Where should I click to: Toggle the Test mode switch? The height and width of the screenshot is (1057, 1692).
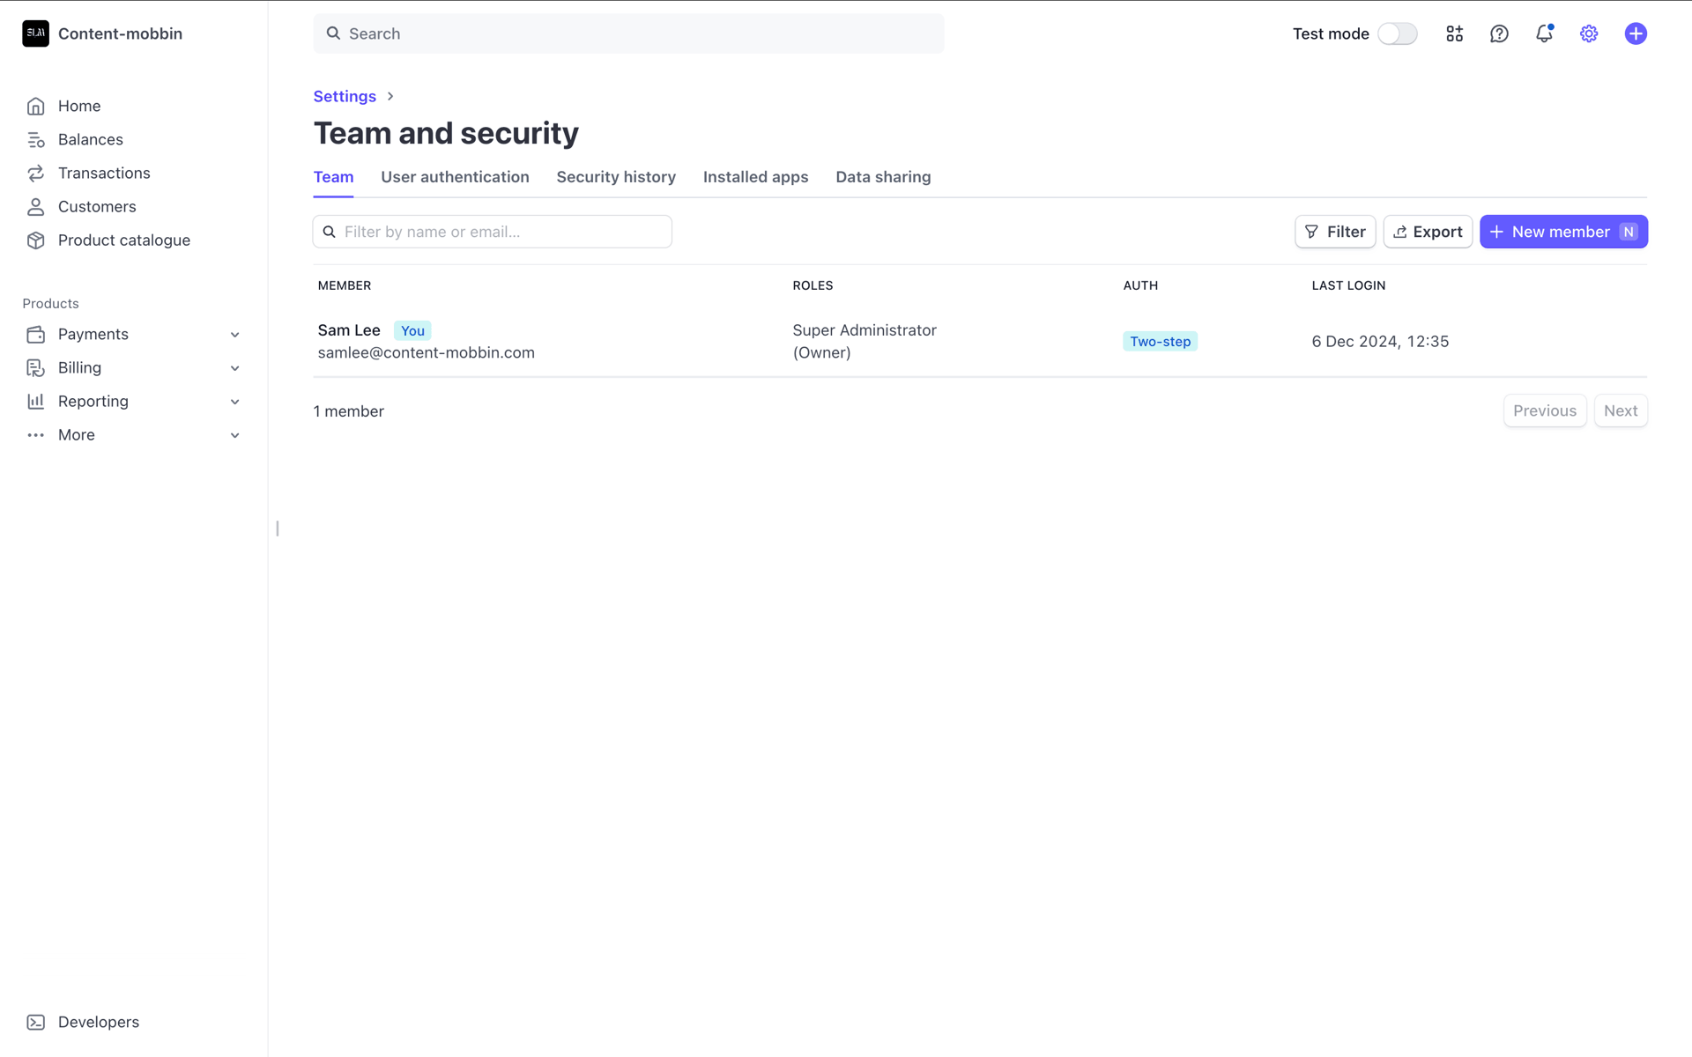coord(1397,33)
